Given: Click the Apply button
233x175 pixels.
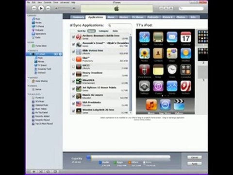Looking at the screenshot, I should [195, 164].
